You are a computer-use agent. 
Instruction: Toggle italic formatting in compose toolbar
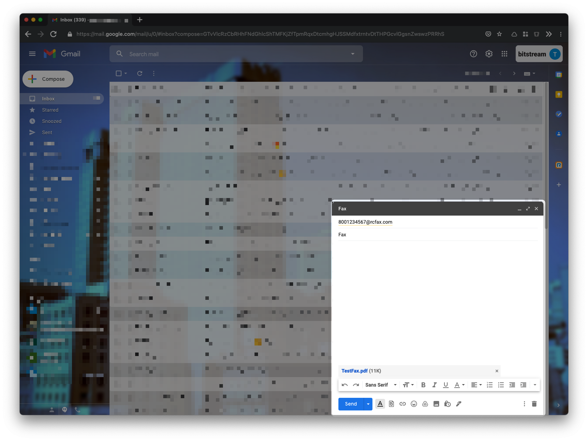click(435, 385)
